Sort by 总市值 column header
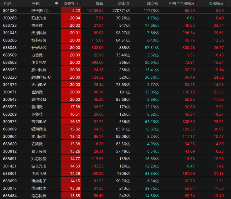231x199 pixels. coord(123,3)
